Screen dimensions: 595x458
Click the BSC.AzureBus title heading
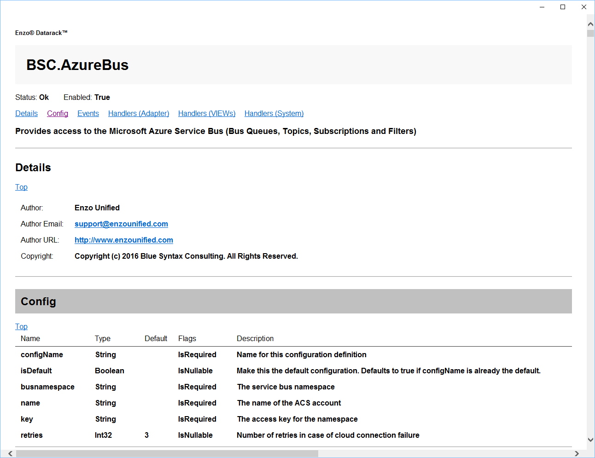tap(77, 65)
